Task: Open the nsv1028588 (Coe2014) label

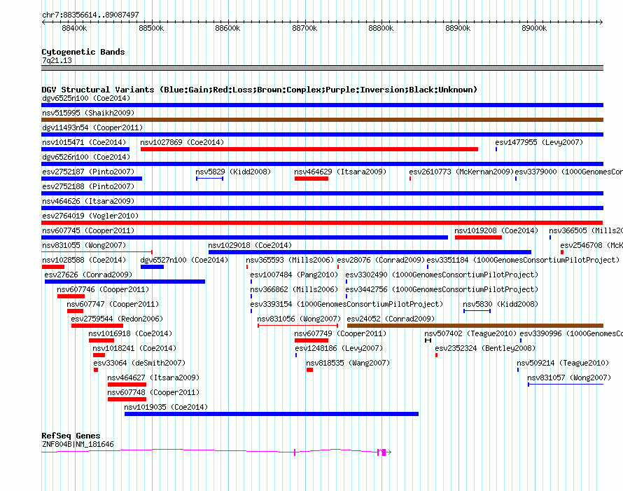Action: pos(84,260)
